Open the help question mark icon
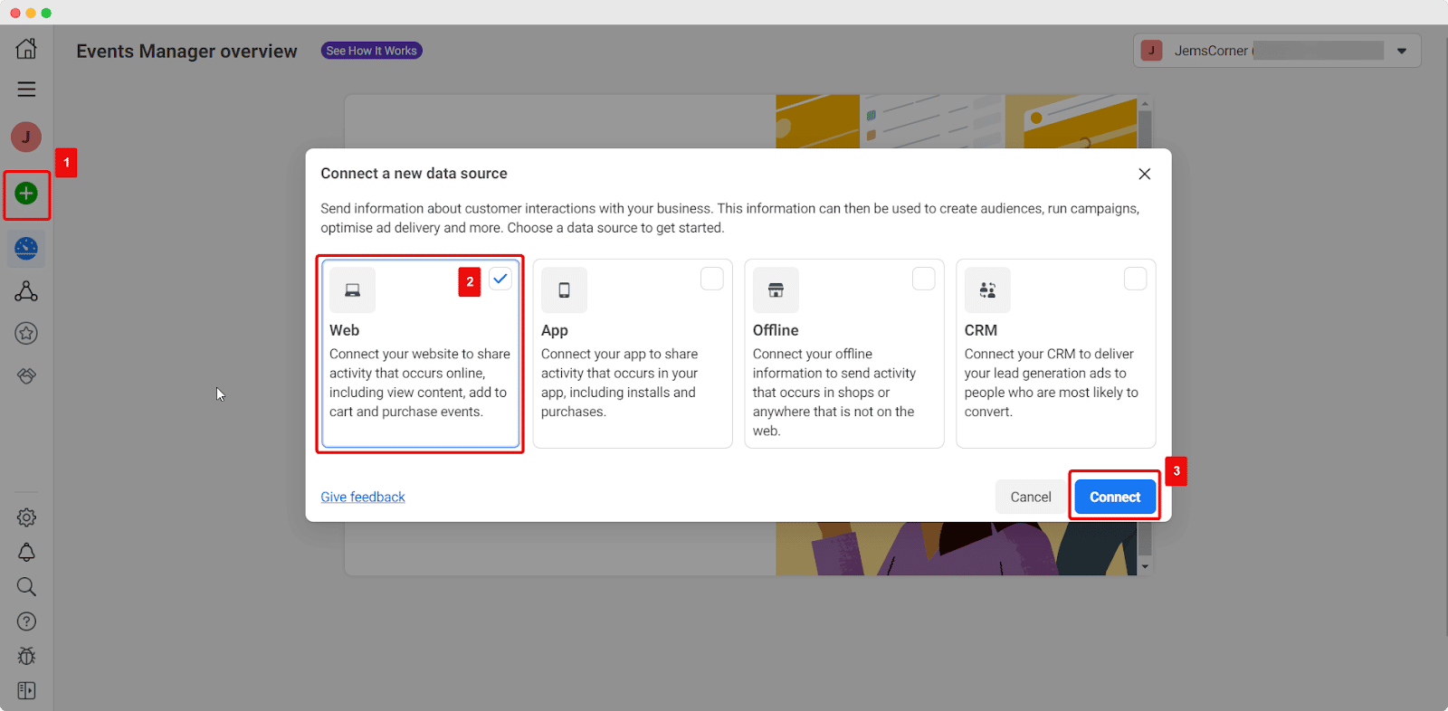Screen dimensions: 1448x711 (26, 621)
